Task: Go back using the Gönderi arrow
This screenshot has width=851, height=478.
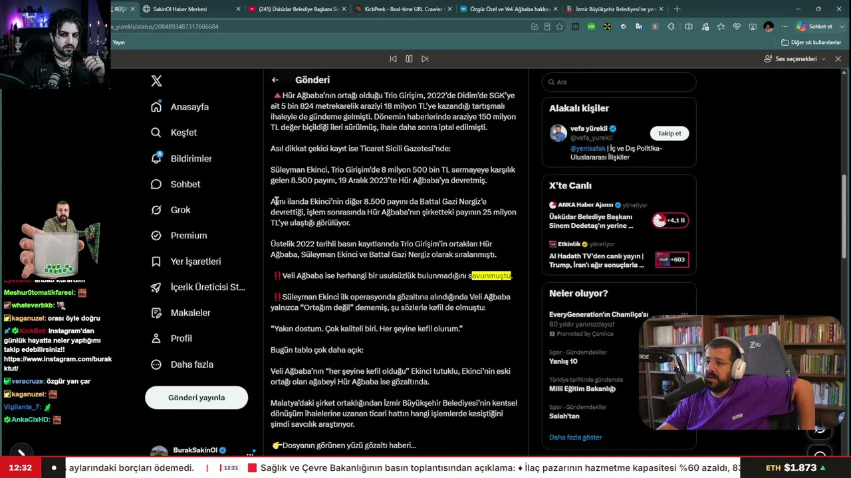Action: pos(275,80)
